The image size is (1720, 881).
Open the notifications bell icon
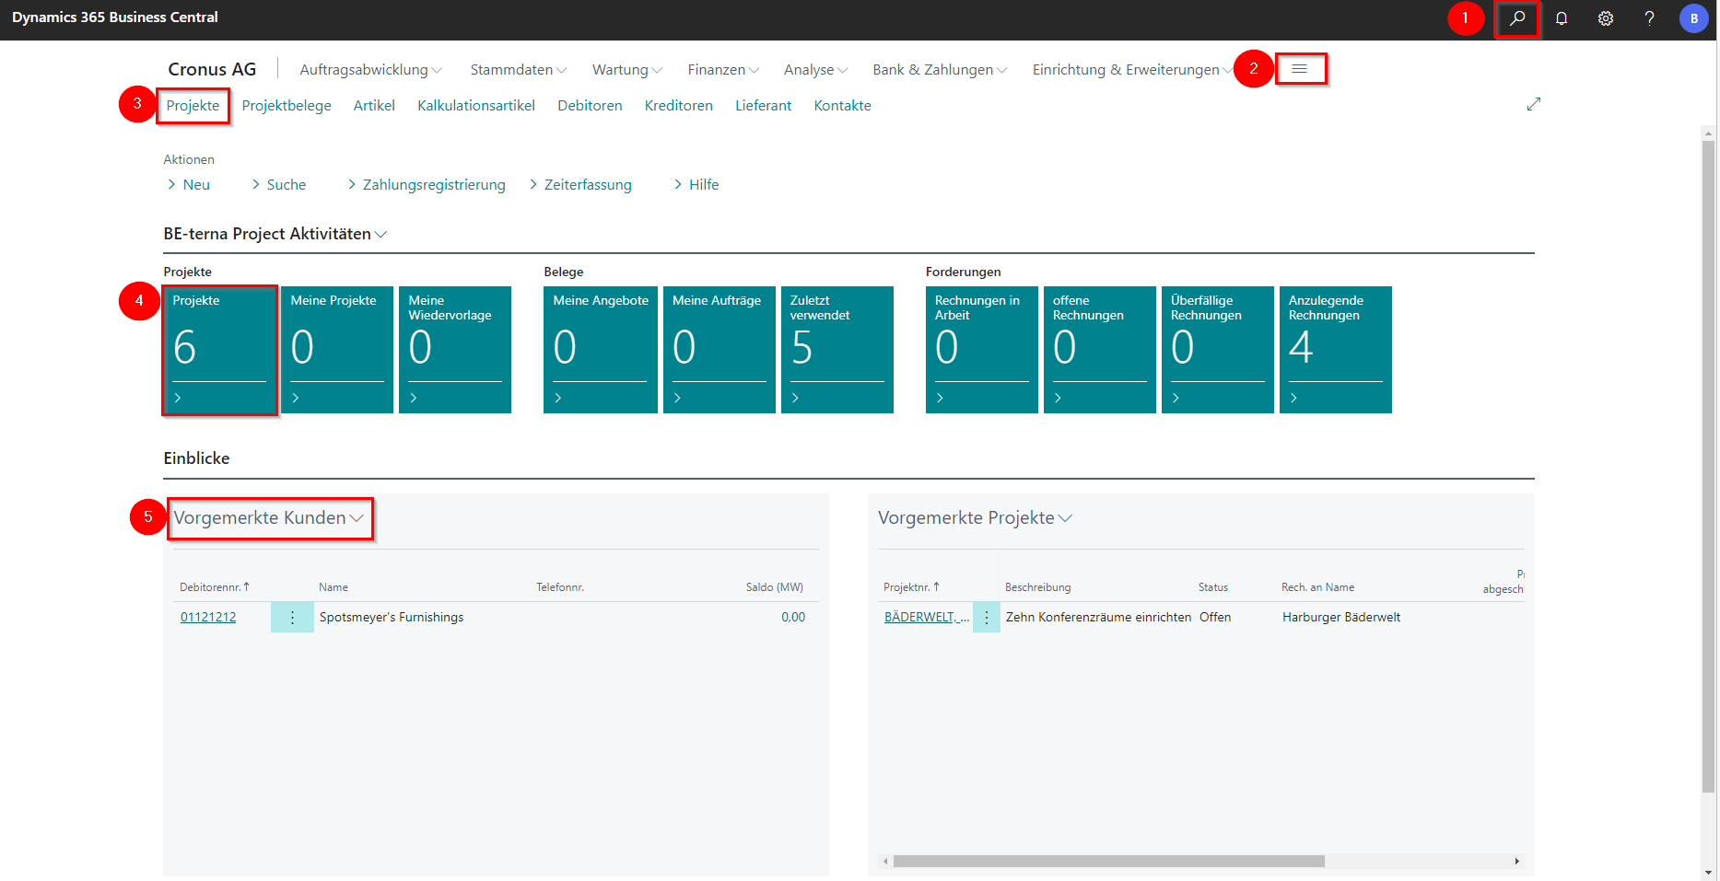pyautogui.click(x=1562, y=18)
